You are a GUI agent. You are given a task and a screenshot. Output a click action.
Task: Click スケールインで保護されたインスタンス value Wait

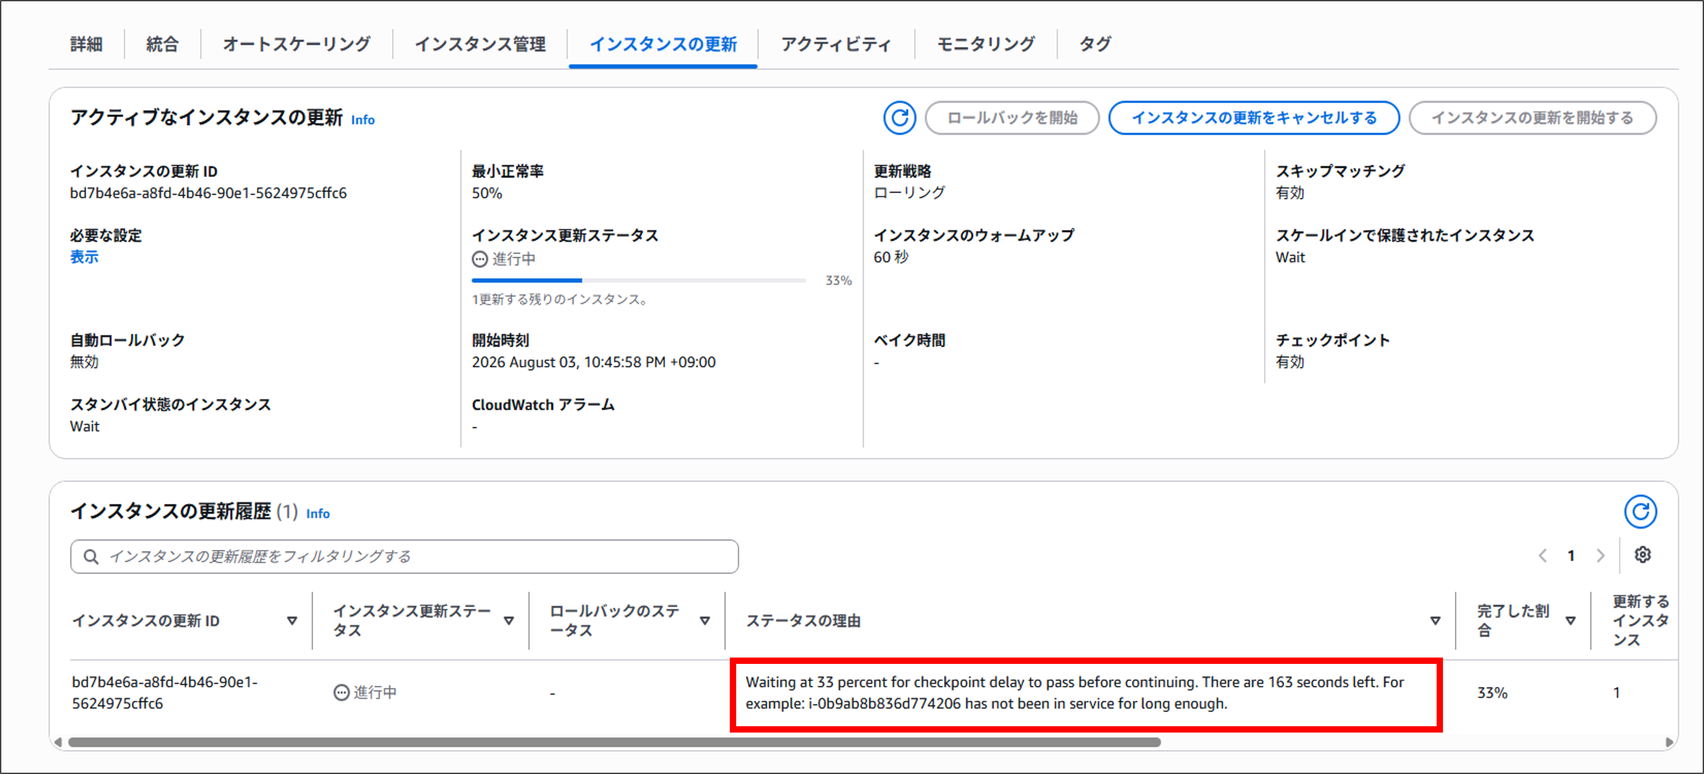[1290, 257]
